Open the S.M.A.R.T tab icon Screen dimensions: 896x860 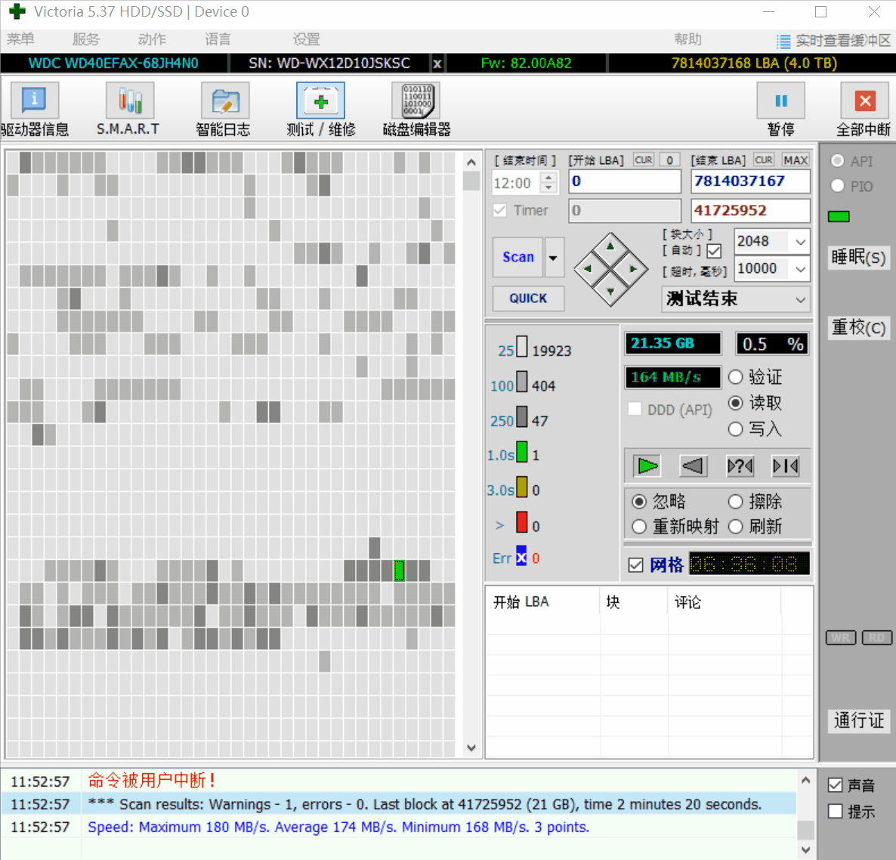click(x=129, y=101)
